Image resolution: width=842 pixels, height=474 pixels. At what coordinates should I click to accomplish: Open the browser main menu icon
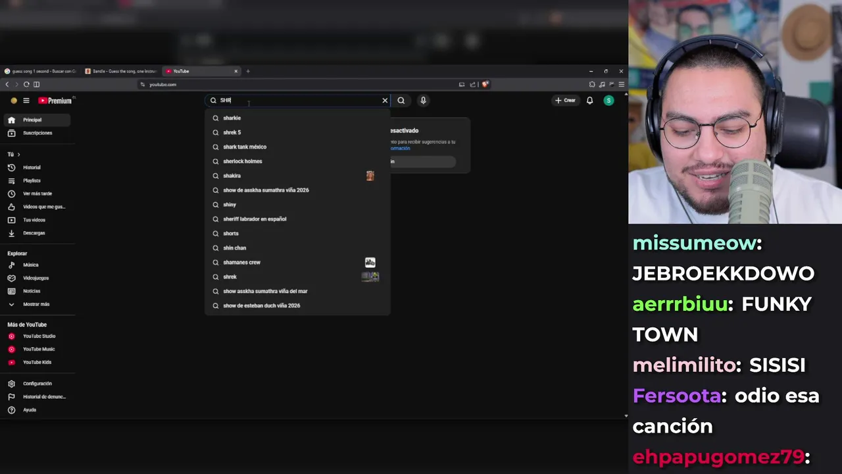[x=622, y=84]
